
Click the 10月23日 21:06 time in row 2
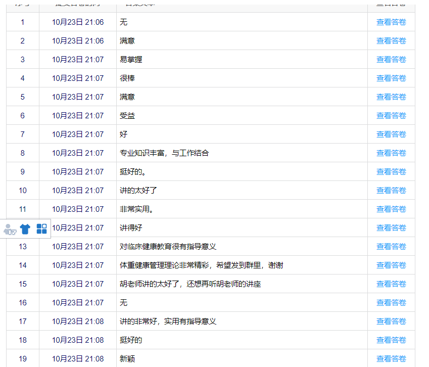pyautogui.click(x=78, y=41)
